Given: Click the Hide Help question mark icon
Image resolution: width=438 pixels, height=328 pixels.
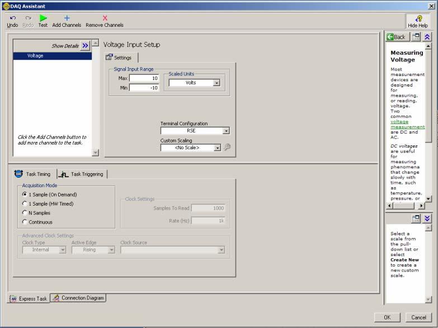Looking at the screenshot, I should click(x=418, y=18).
